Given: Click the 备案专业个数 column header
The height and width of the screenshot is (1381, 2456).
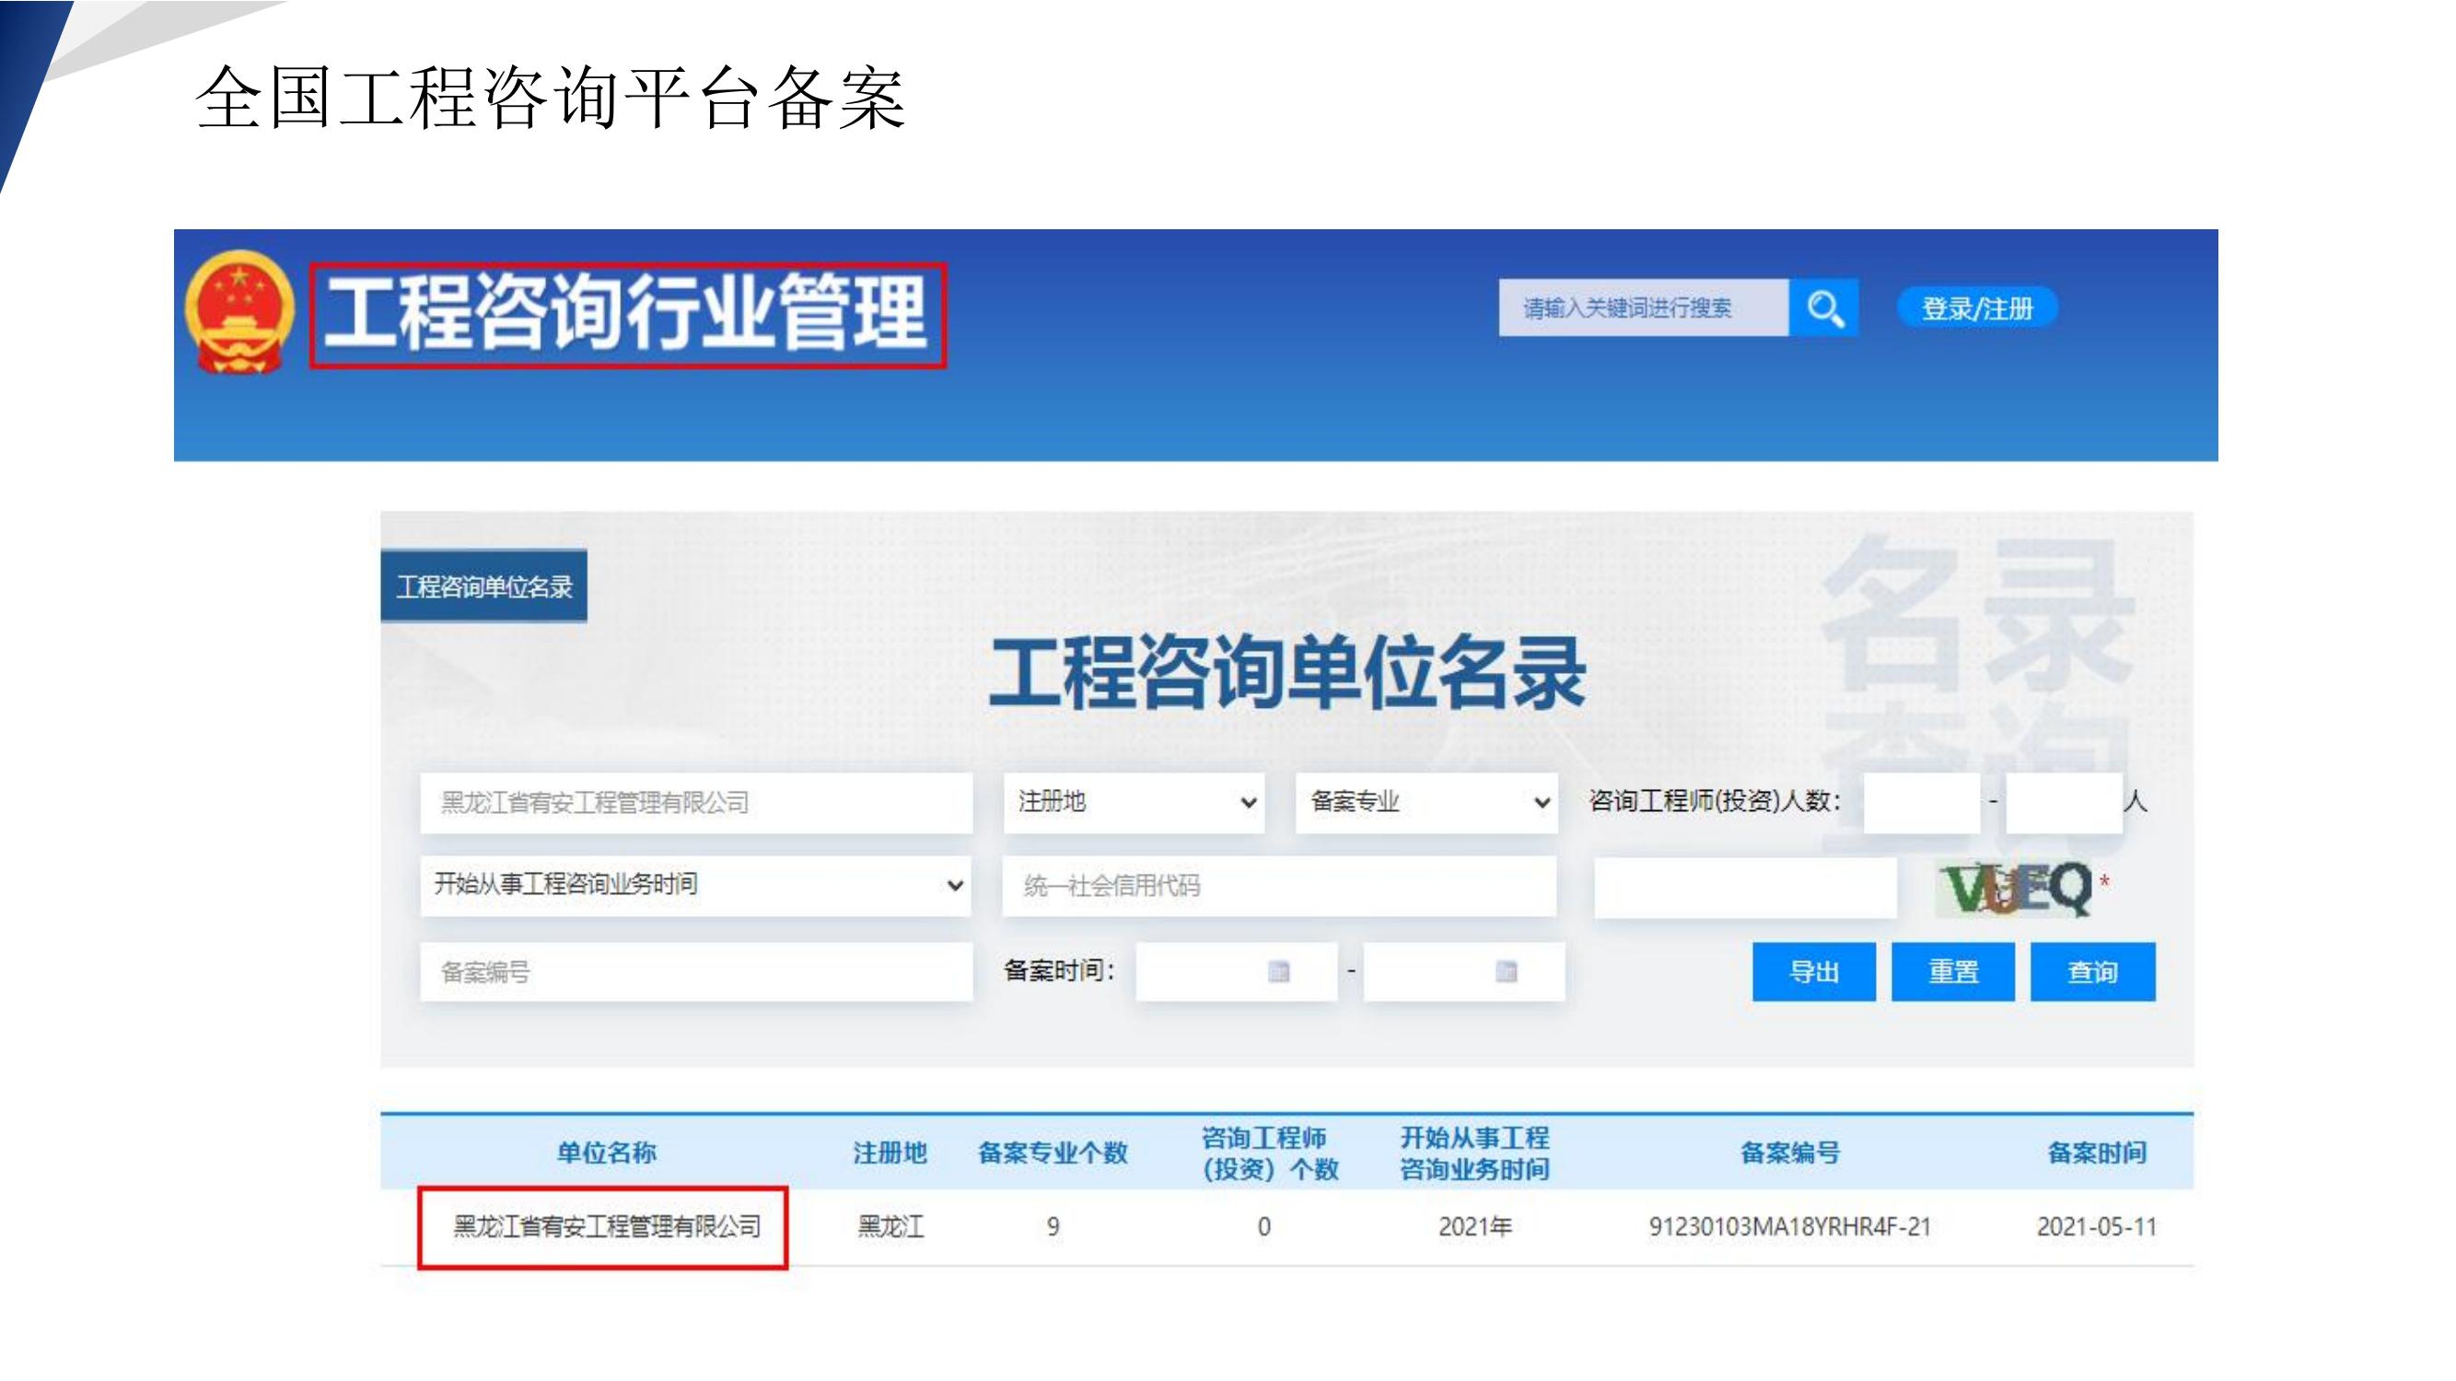Looking at the screenshot, I should (1053, 1153).
